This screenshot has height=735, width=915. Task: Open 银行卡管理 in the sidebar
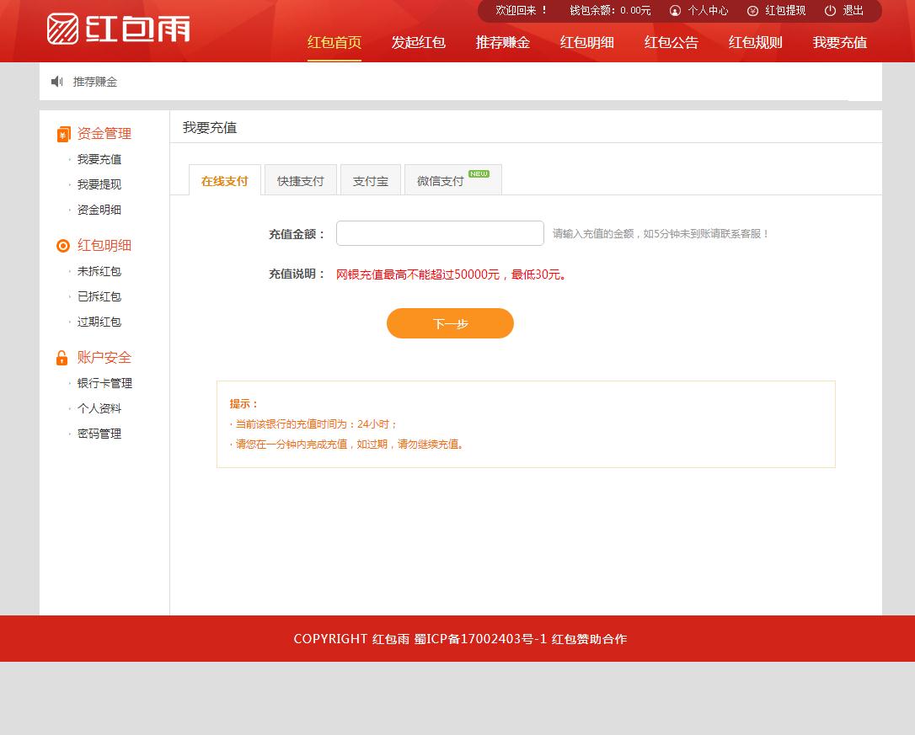[x=104, y=383]
